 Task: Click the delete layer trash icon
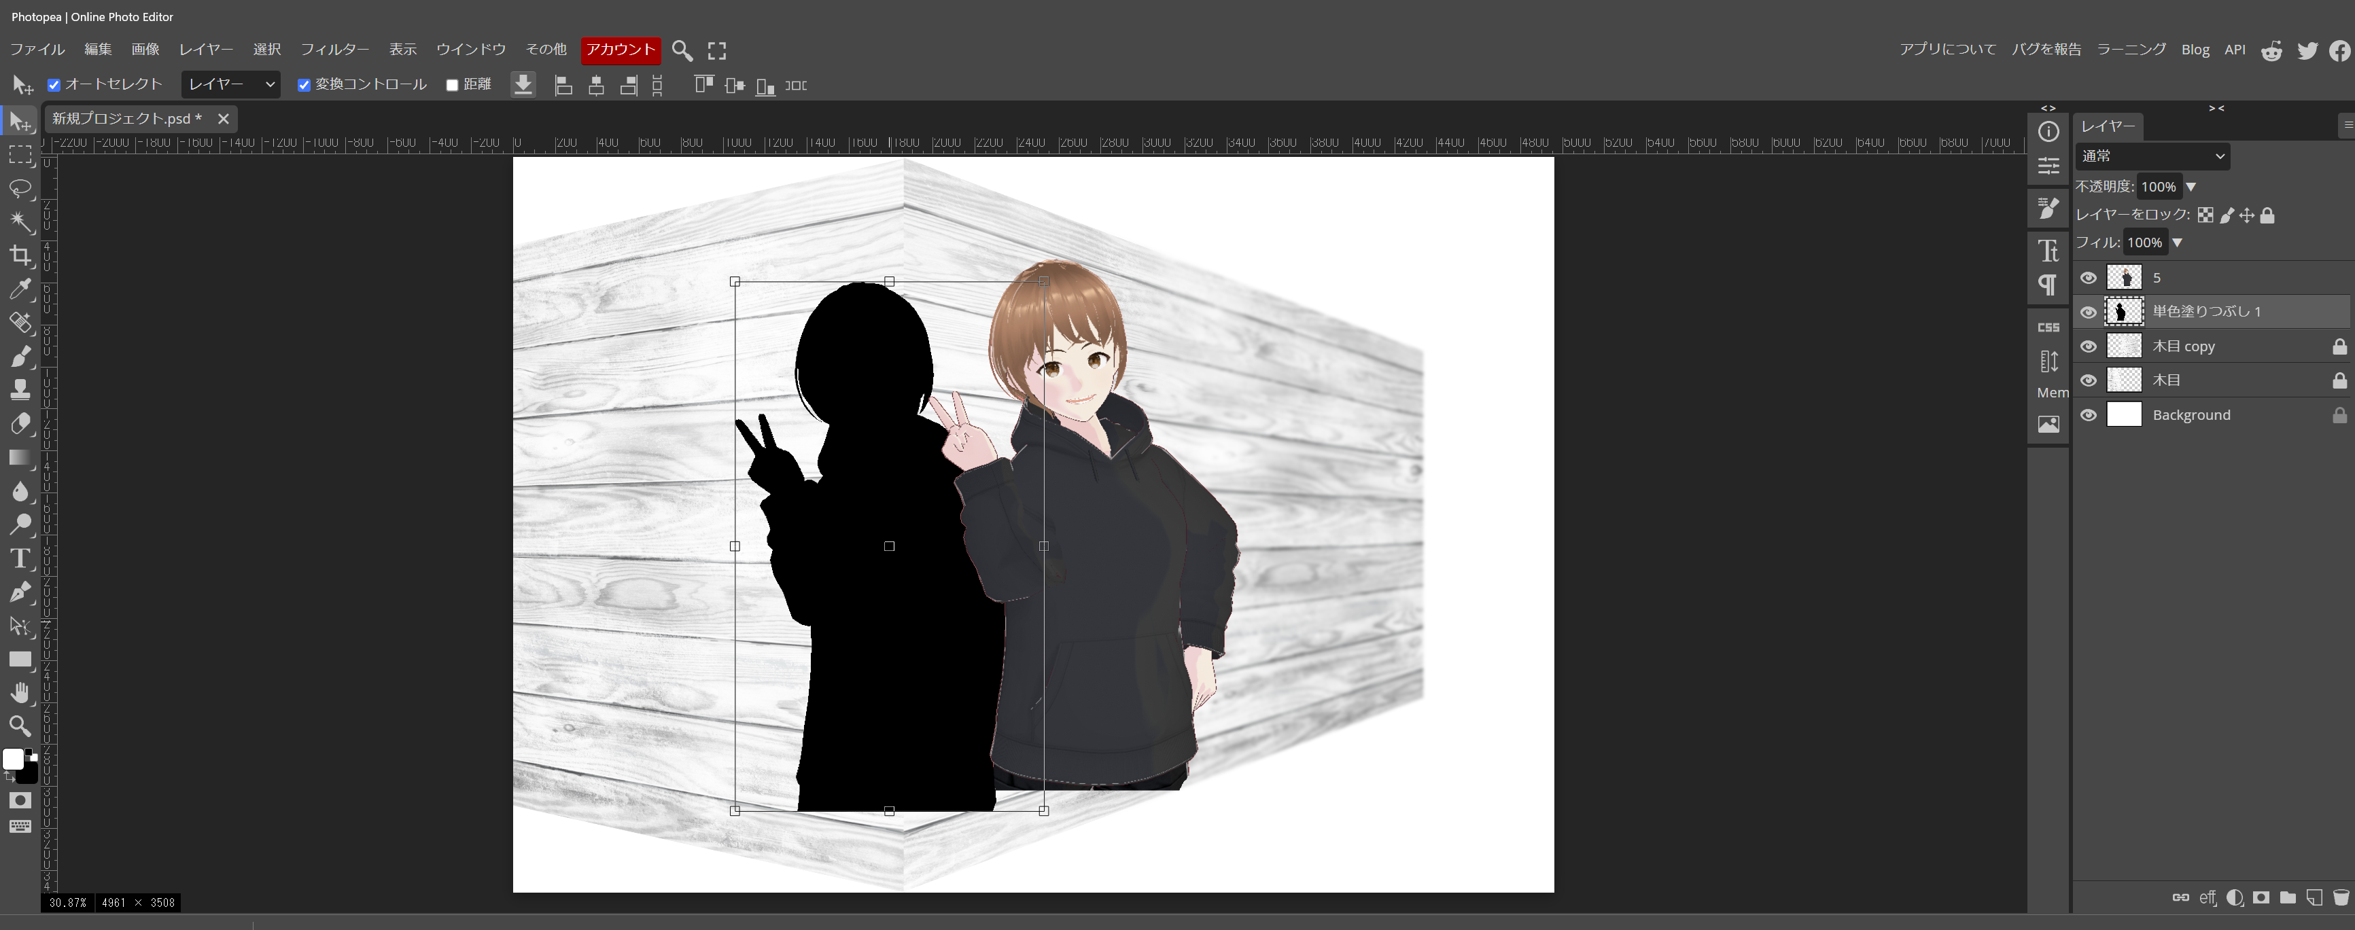[x=2340, y=897]
